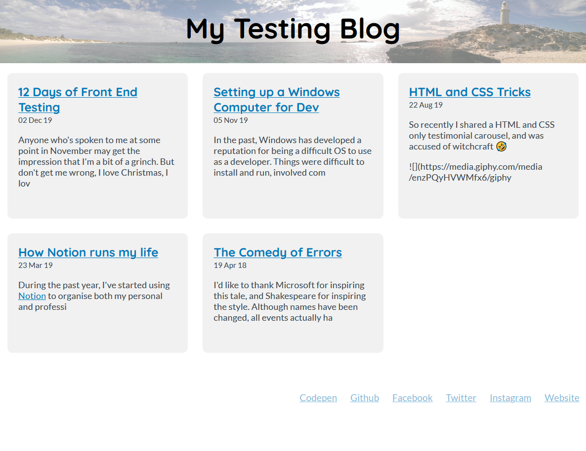Visit the Website footer link

tap(561, 398)
